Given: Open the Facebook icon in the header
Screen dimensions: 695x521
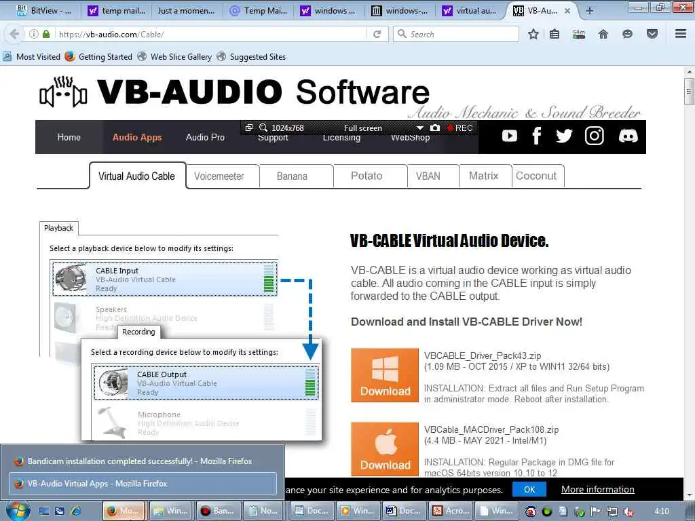Looking at the screenshot, I should point(536,136).
